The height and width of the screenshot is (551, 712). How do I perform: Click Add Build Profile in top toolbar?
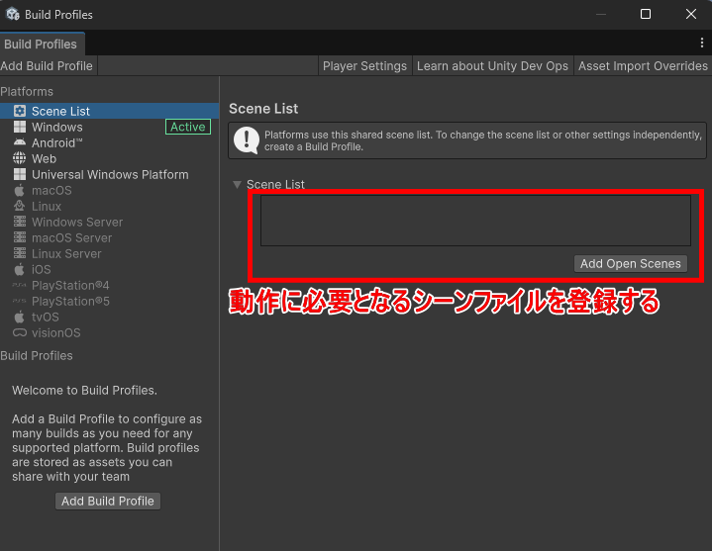pyautogui.click(x=47, y=65)
